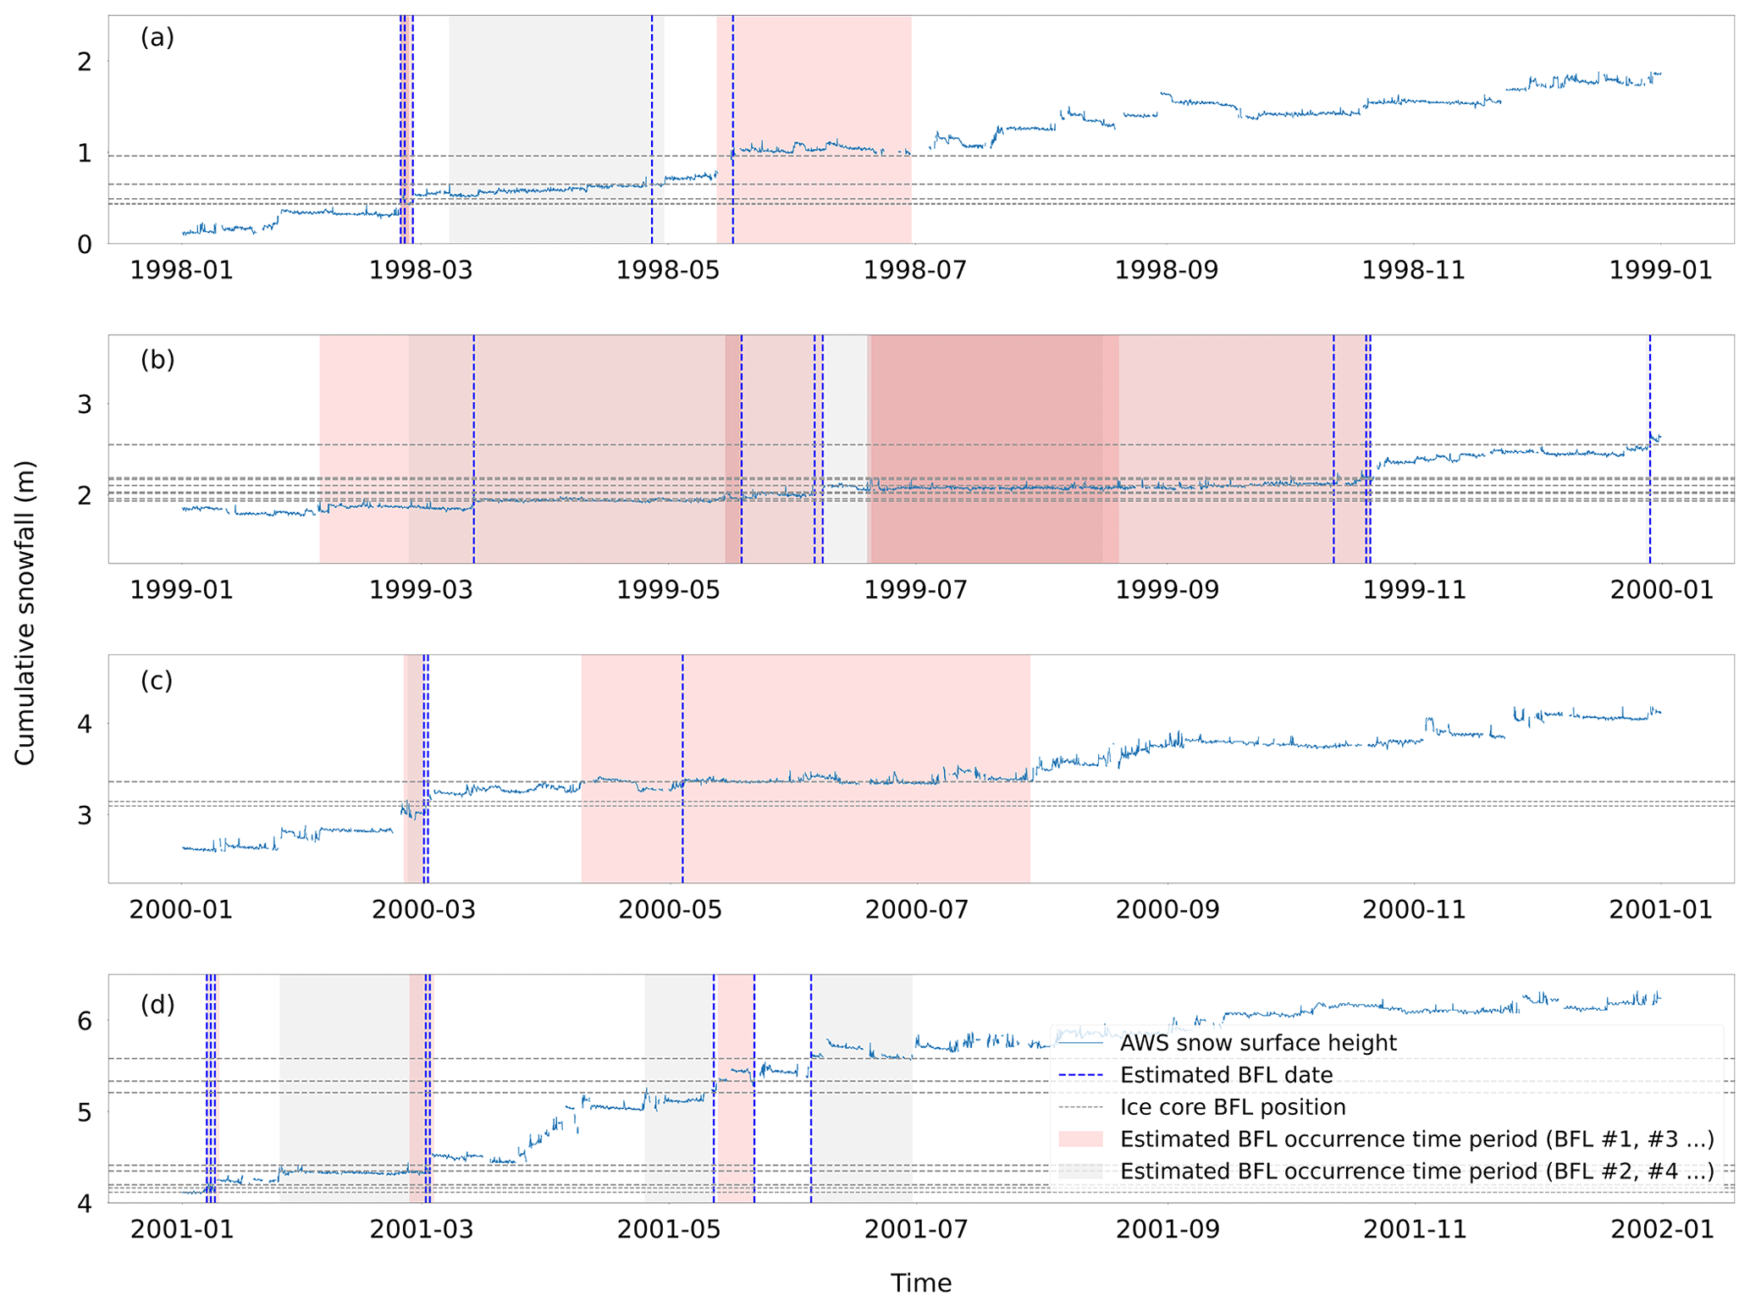Click the AWS snow surface height legend line
Viewport: 1750px width, 1307px height.
pos(1080,1043)
